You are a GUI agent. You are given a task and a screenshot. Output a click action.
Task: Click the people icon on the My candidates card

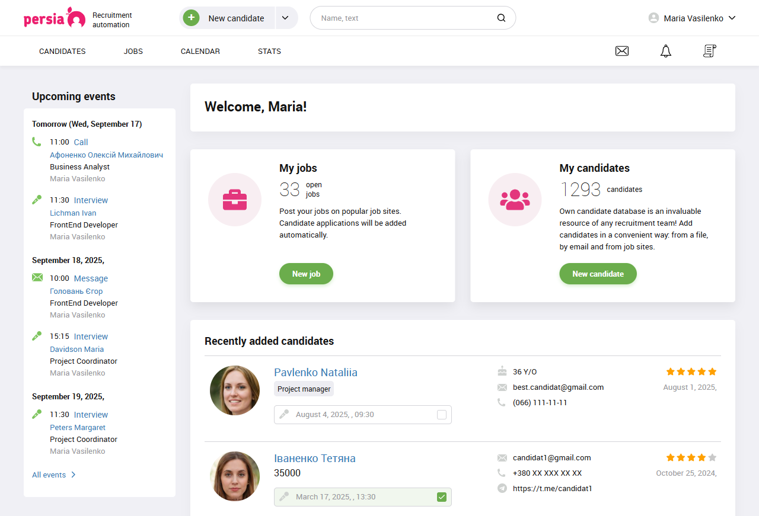[x=514, y=200]
